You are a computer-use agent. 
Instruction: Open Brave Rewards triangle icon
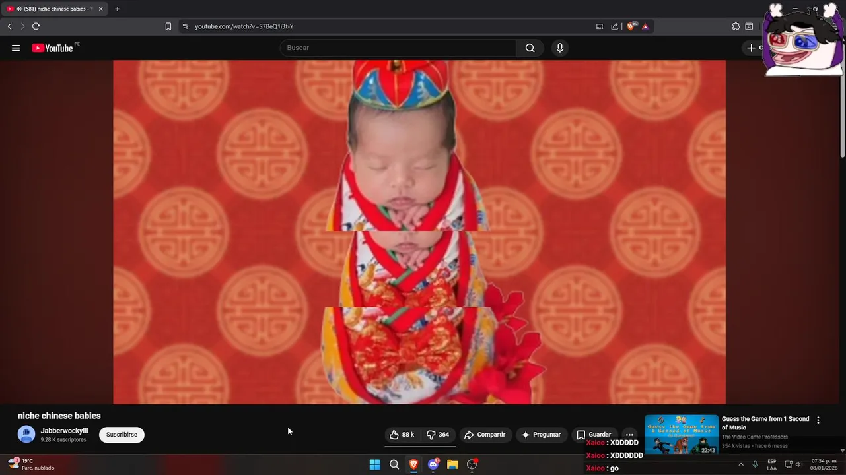(645, 26)
